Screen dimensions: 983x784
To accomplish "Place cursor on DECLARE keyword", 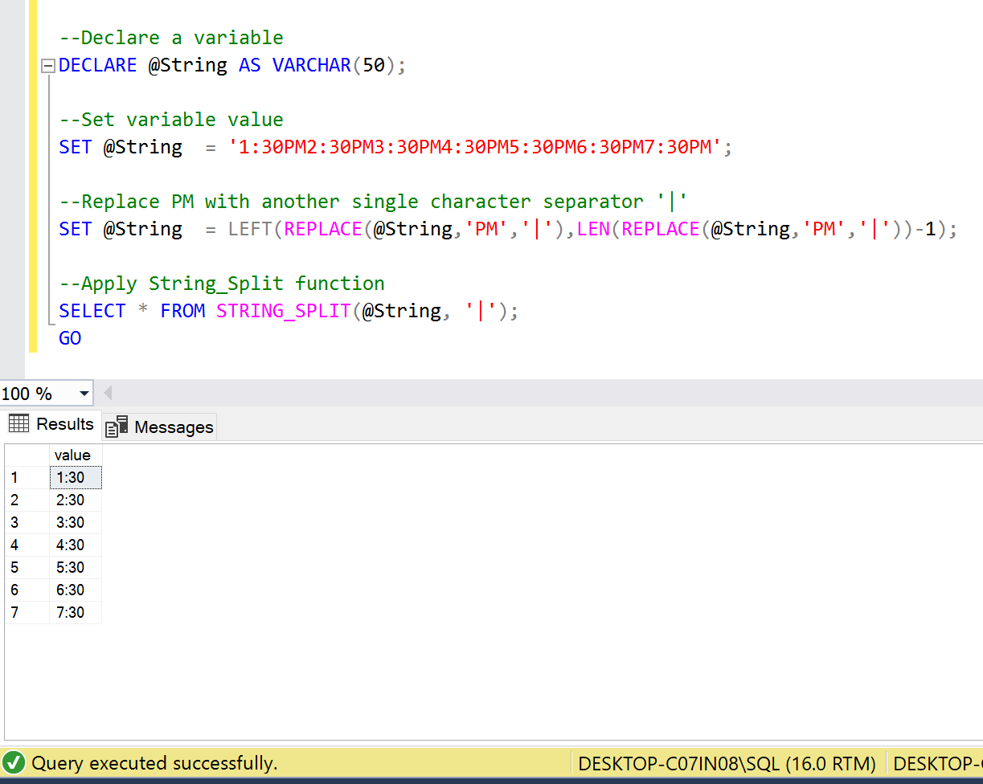I will [98, 65].
